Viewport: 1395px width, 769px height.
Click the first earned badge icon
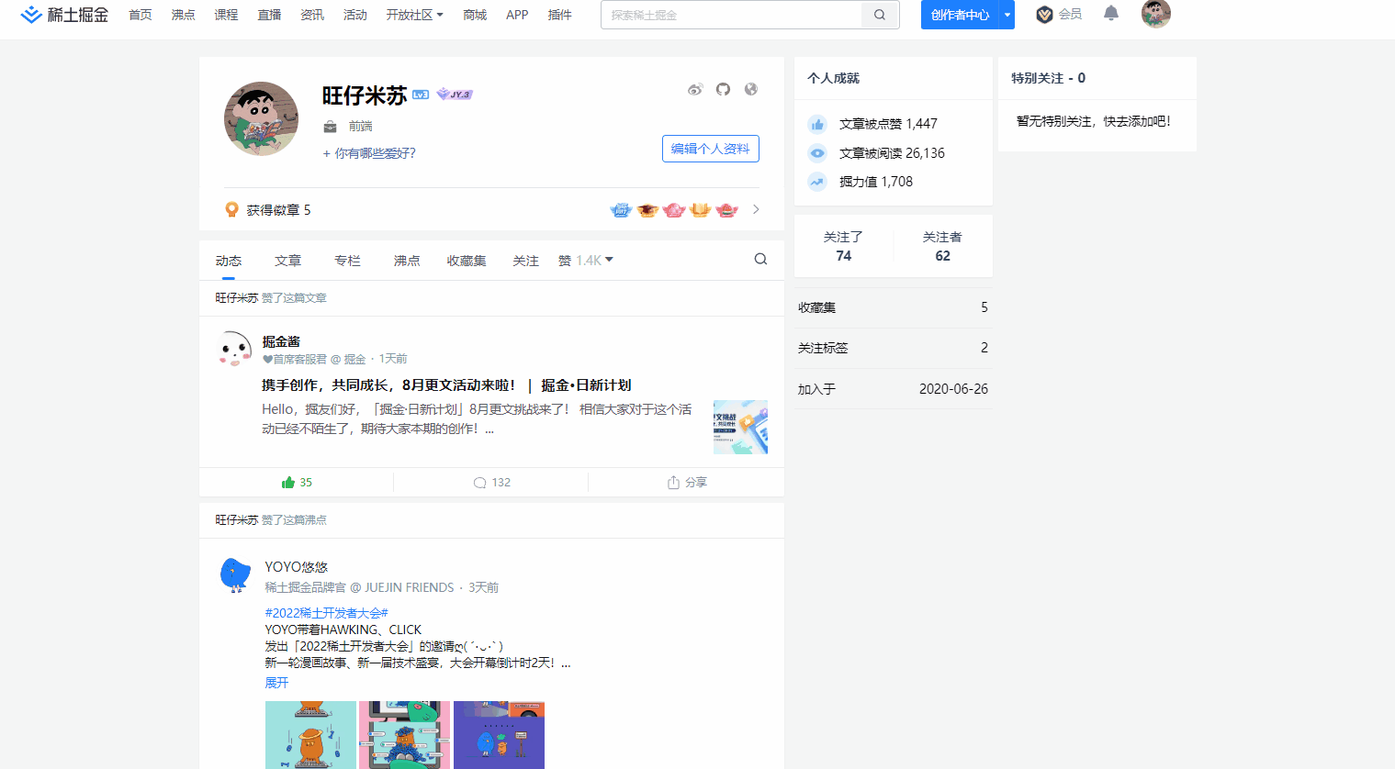[622, 210]
